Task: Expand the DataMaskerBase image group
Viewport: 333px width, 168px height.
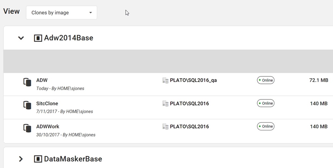Action: (x=21, y=159)
